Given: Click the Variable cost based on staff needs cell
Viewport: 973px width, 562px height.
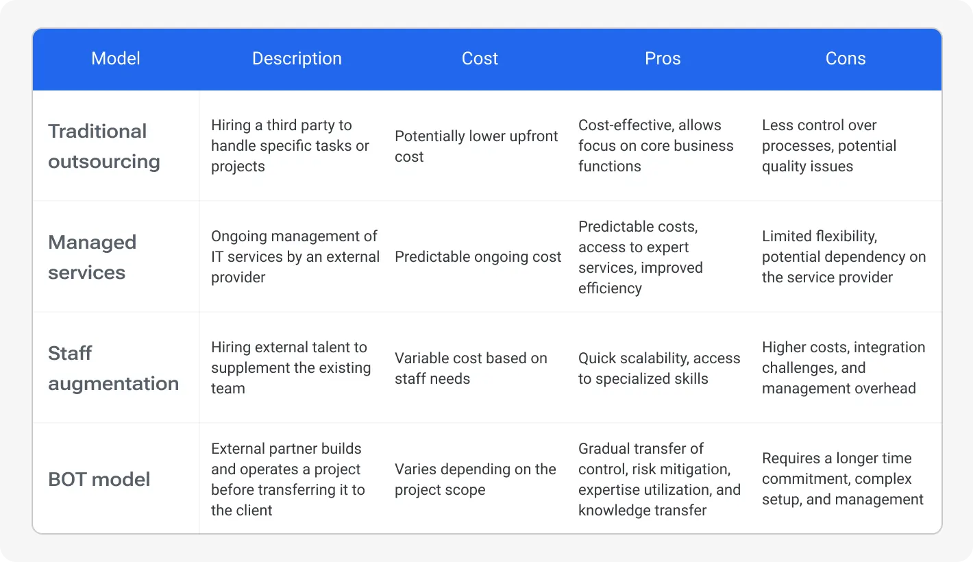Looking at the screenshot, I should click(x=471, y=368).
